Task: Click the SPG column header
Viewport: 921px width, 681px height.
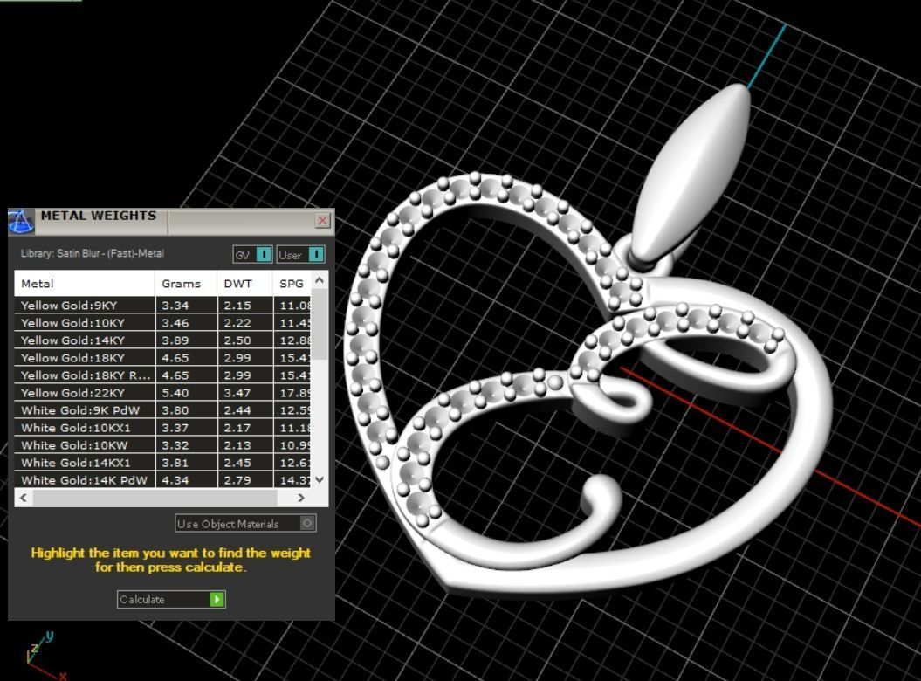Action: pos(292,283)
